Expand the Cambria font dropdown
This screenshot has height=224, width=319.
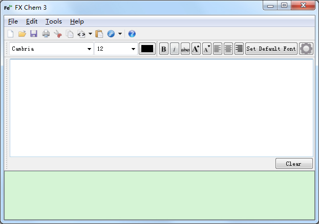pos(89,49)
